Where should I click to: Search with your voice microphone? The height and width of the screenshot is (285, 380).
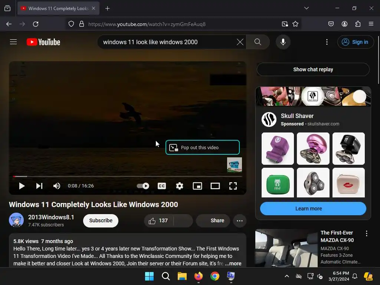point(283,42)
